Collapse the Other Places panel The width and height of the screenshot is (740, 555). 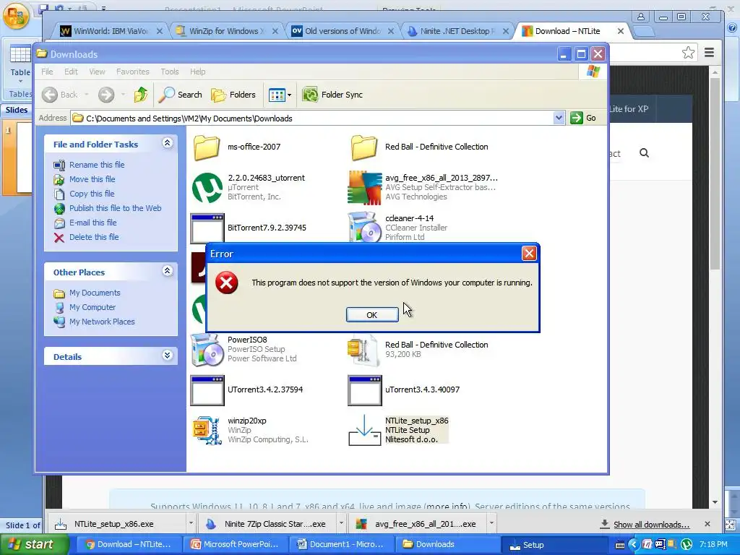tap(167, 271)
